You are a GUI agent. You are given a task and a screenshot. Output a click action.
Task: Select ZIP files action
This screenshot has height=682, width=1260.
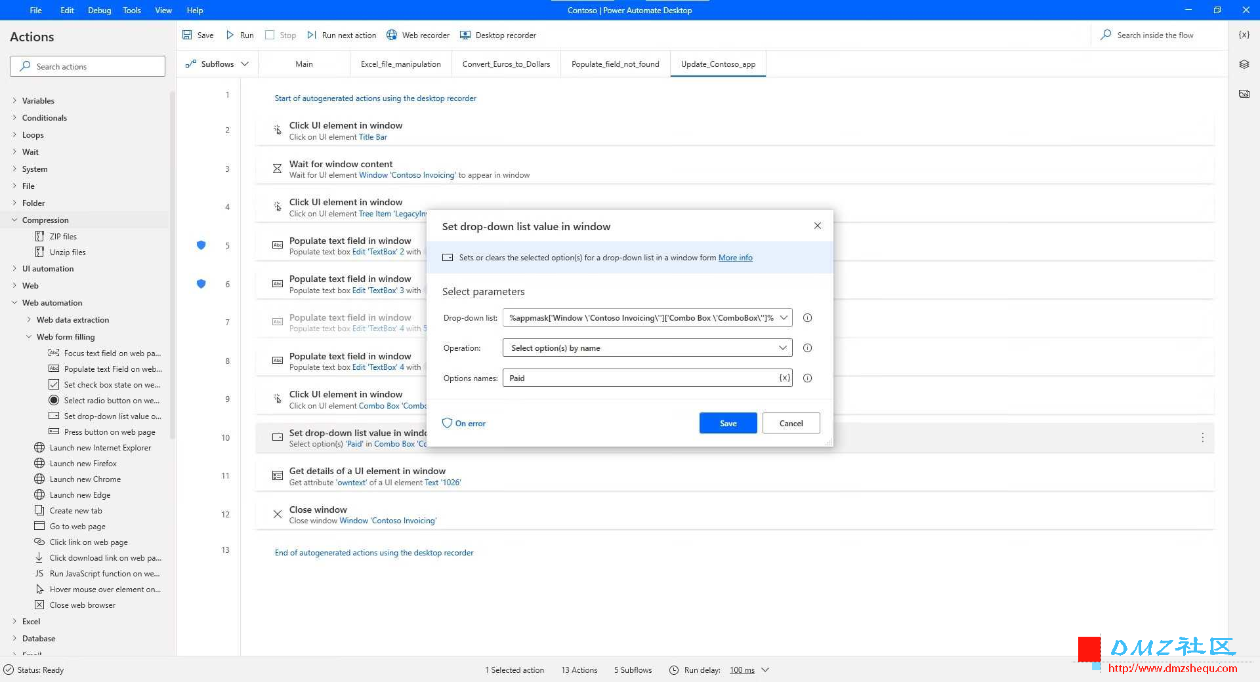[x=63, y=236]
